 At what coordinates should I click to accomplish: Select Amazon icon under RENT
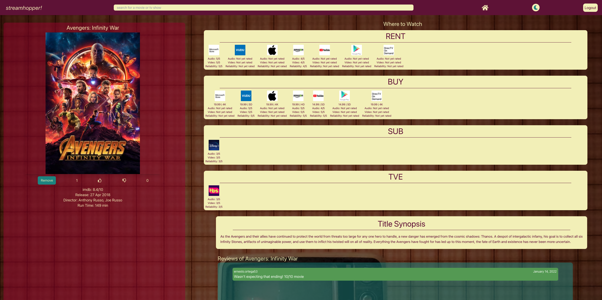point(298,50)
